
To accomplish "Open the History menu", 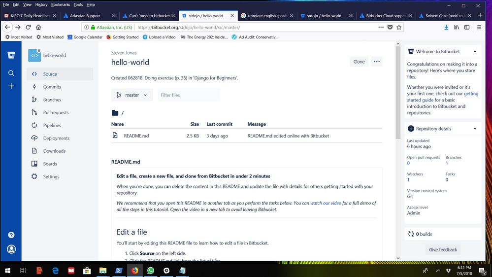I will (41, 4).
